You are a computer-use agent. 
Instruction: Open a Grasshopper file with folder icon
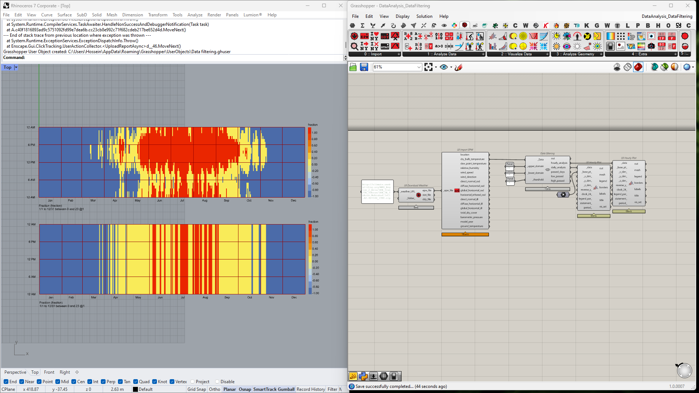pyautogui.click(x=353, y=67)
